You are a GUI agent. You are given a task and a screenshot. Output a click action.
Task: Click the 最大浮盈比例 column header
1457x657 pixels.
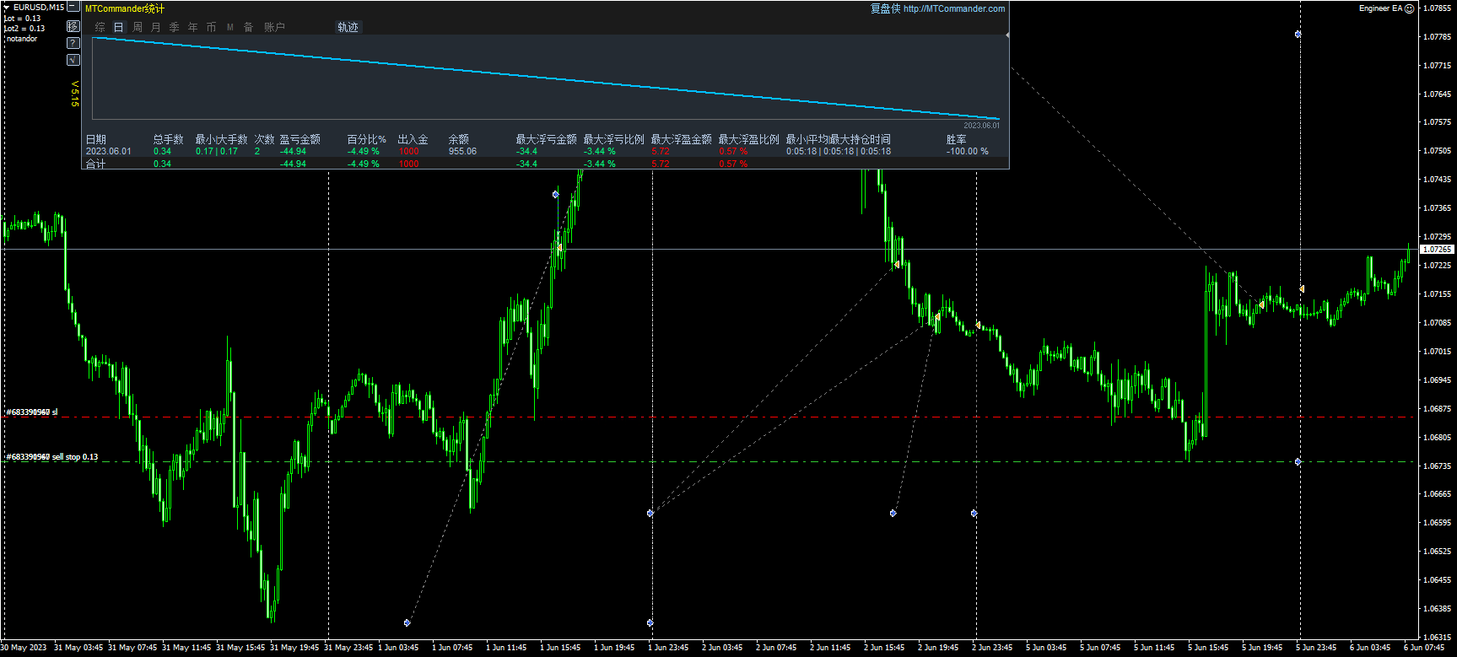tap(749, 139)
